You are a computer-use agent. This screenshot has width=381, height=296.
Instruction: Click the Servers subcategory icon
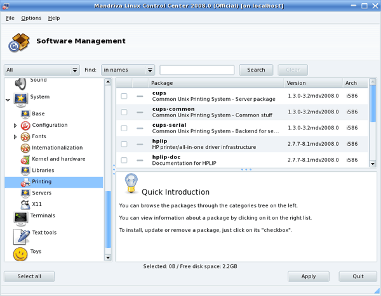(25, 193)
